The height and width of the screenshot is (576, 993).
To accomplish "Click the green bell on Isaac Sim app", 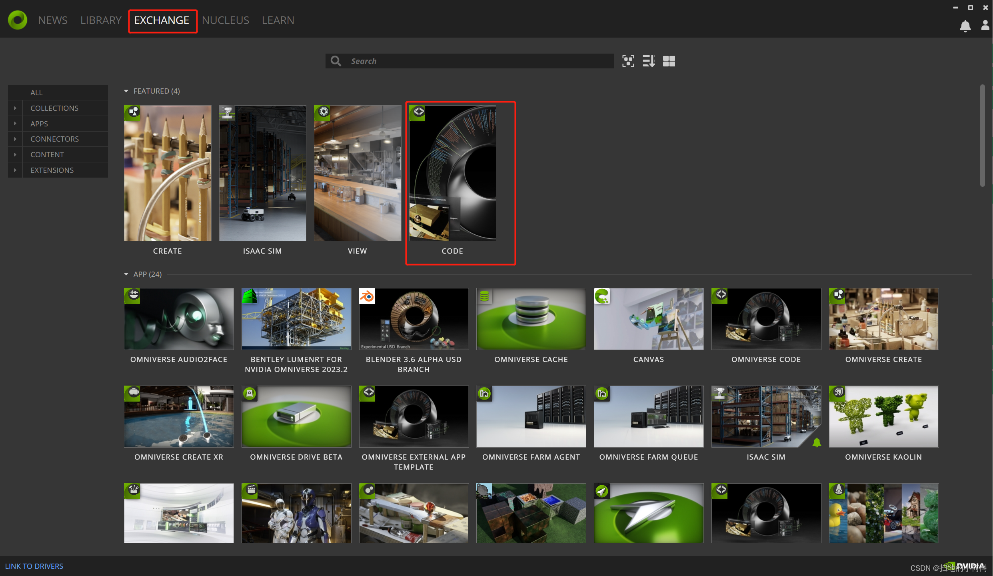I will (x=817, y=442).
